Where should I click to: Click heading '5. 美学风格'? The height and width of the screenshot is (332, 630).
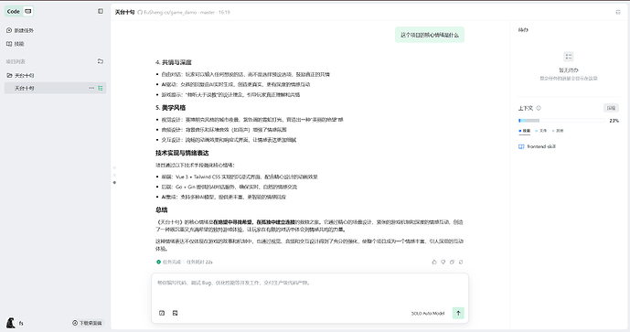pyautogui.click(x=170, y=108)
